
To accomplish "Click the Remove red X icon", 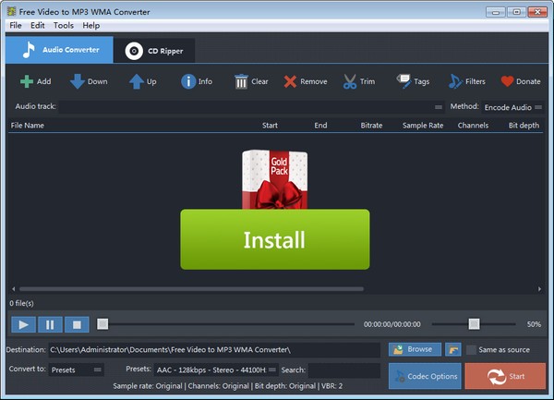I will click(290, 81).
